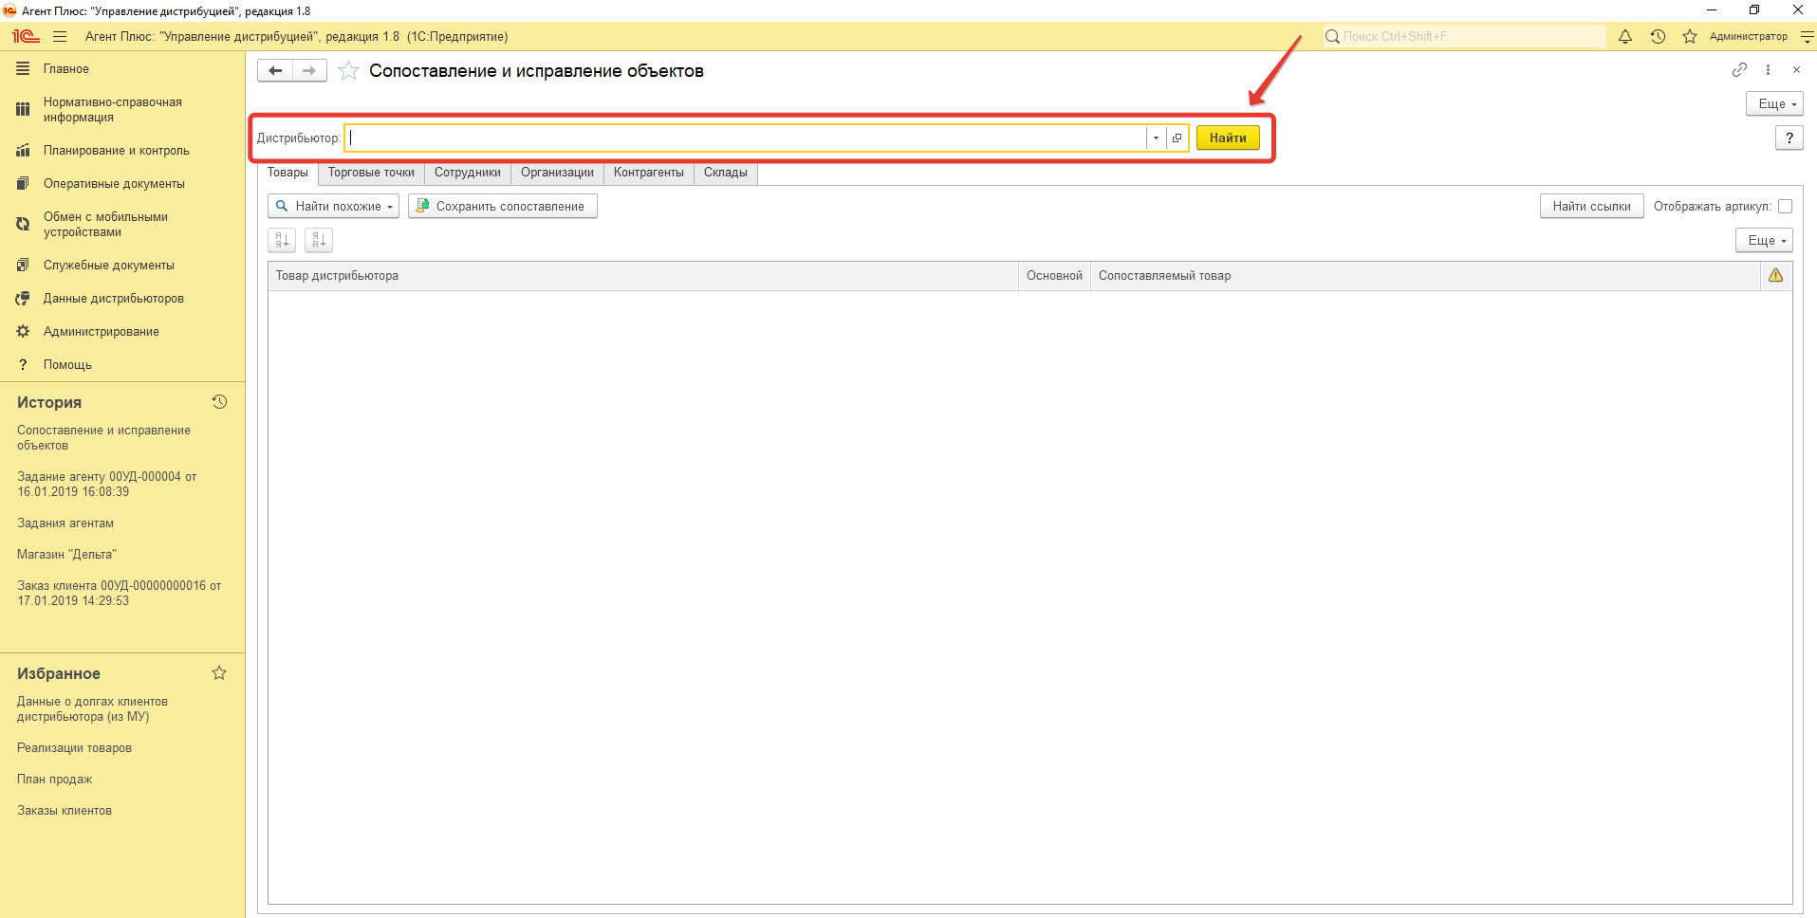Click the global search field Поиск Ctrl+Shift+F
Screen dimensions: 1817x918
[x=1464, y=36]
